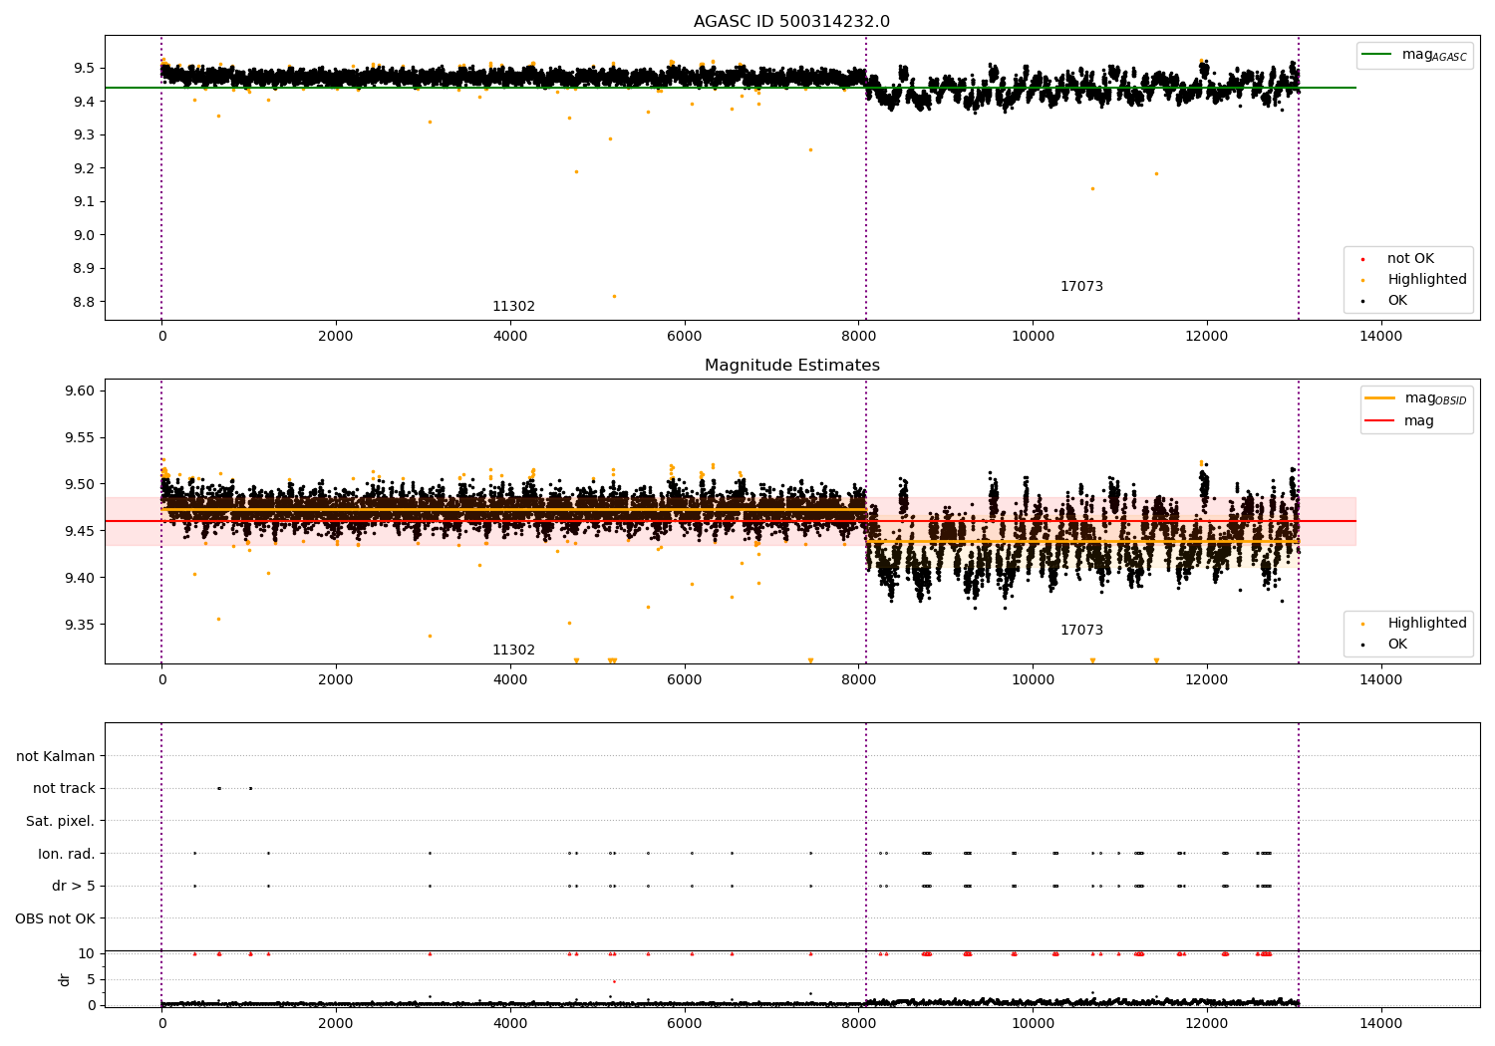Image resolution: width=1495 pixels, height=1046 pixels.
Task: Click "12000" on the Magnitude Estimates x-axis
Action: pyautogui.click(x=1207, y=679)
